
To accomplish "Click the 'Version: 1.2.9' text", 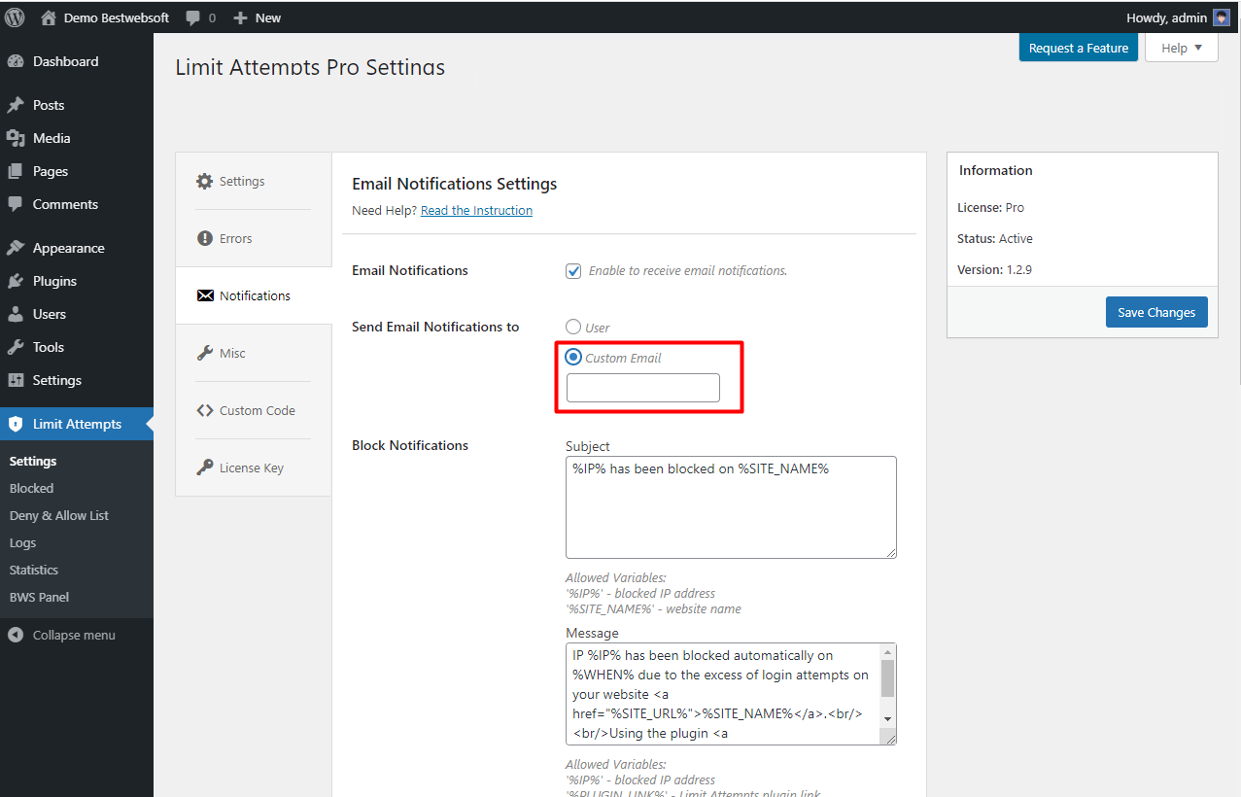I will click(994, 269).
